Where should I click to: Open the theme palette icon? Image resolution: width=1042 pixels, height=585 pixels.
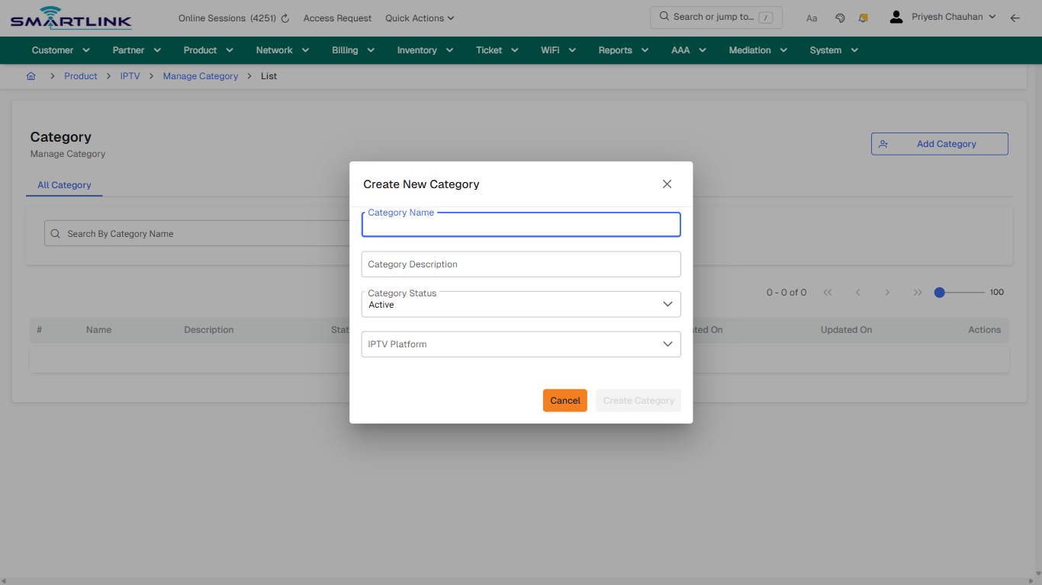839,18
